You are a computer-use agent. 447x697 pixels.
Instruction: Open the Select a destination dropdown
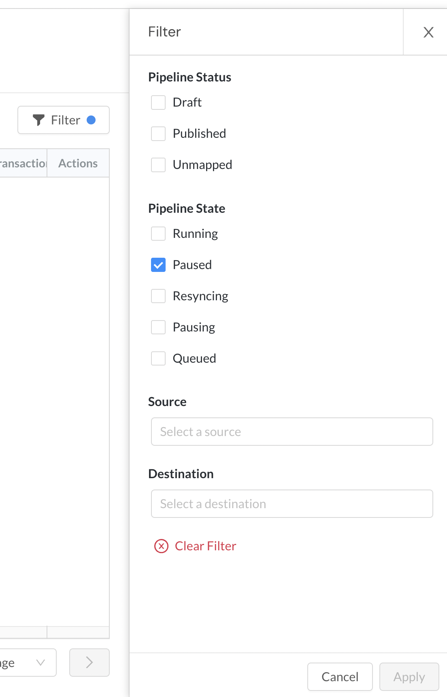[292, 504]
